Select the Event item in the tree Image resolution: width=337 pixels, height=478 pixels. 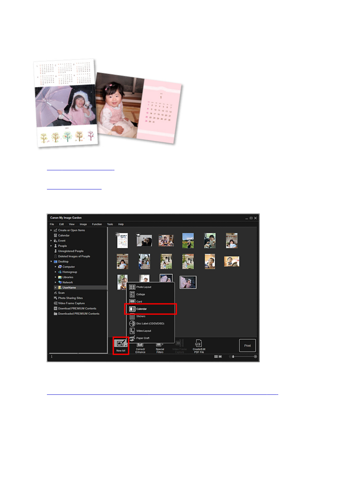[62, 241]
